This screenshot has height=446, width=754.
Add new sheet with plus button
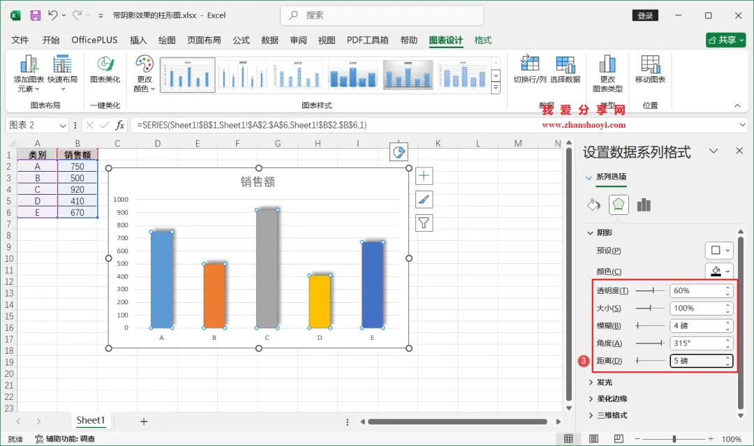(143, 422)
